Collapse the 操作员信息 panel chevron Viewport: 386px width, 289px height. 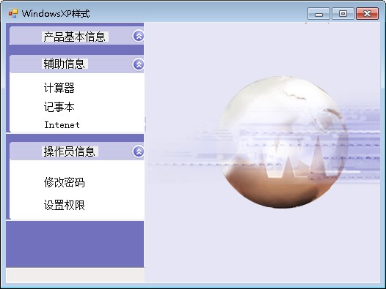tap(139, 151)
